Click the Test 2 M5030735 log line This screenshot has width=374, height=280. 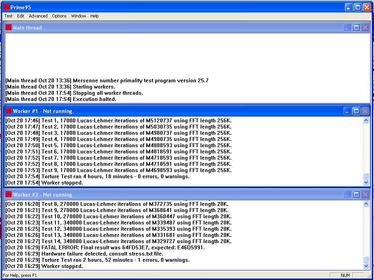(x=118, y=127)
